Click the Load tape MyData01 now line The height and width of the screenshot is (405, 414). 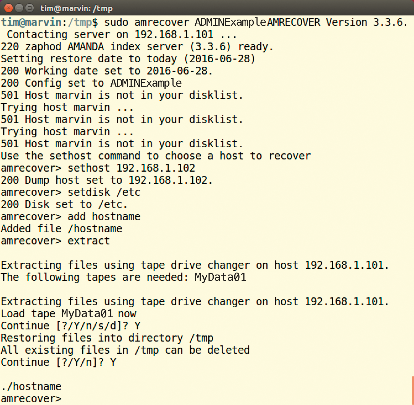coord(68,313)
